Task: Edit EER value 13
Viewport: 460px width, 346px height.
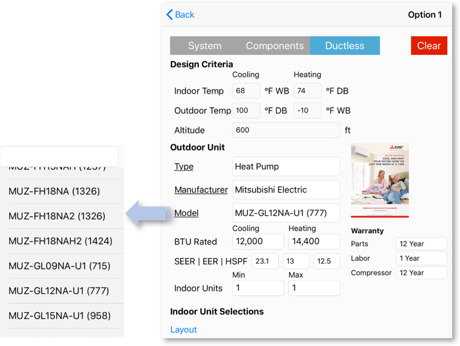Action: pos(296,261)
